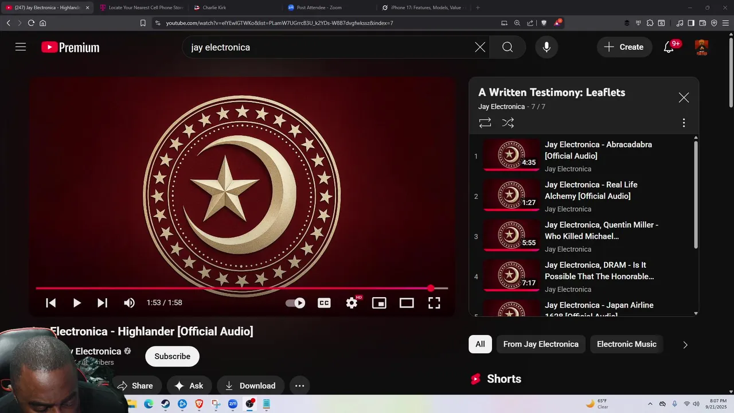Open the Brave Wallet icon
This screenshot has height=413, width=734.
tap(702, 23)
